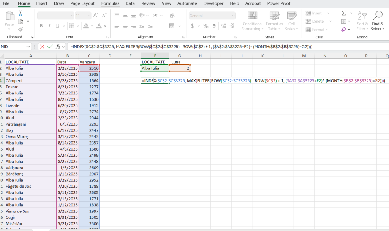Click the Top Align icon

pyautogui.click(x=117, y=15)
